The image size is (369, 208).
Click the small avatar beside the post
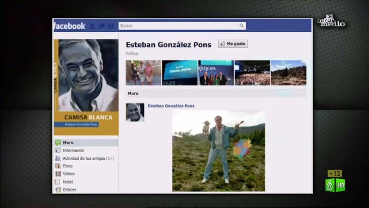[x=135, y=112]
